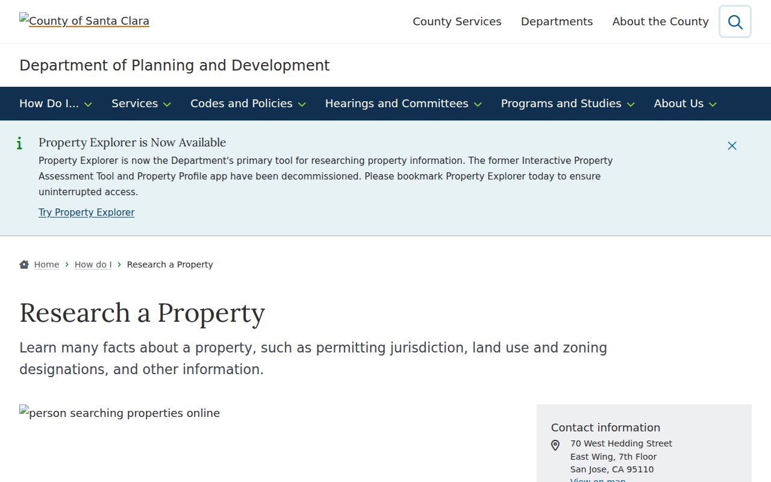Expand Hearings and Committees menu

click(x=404, y=104)
